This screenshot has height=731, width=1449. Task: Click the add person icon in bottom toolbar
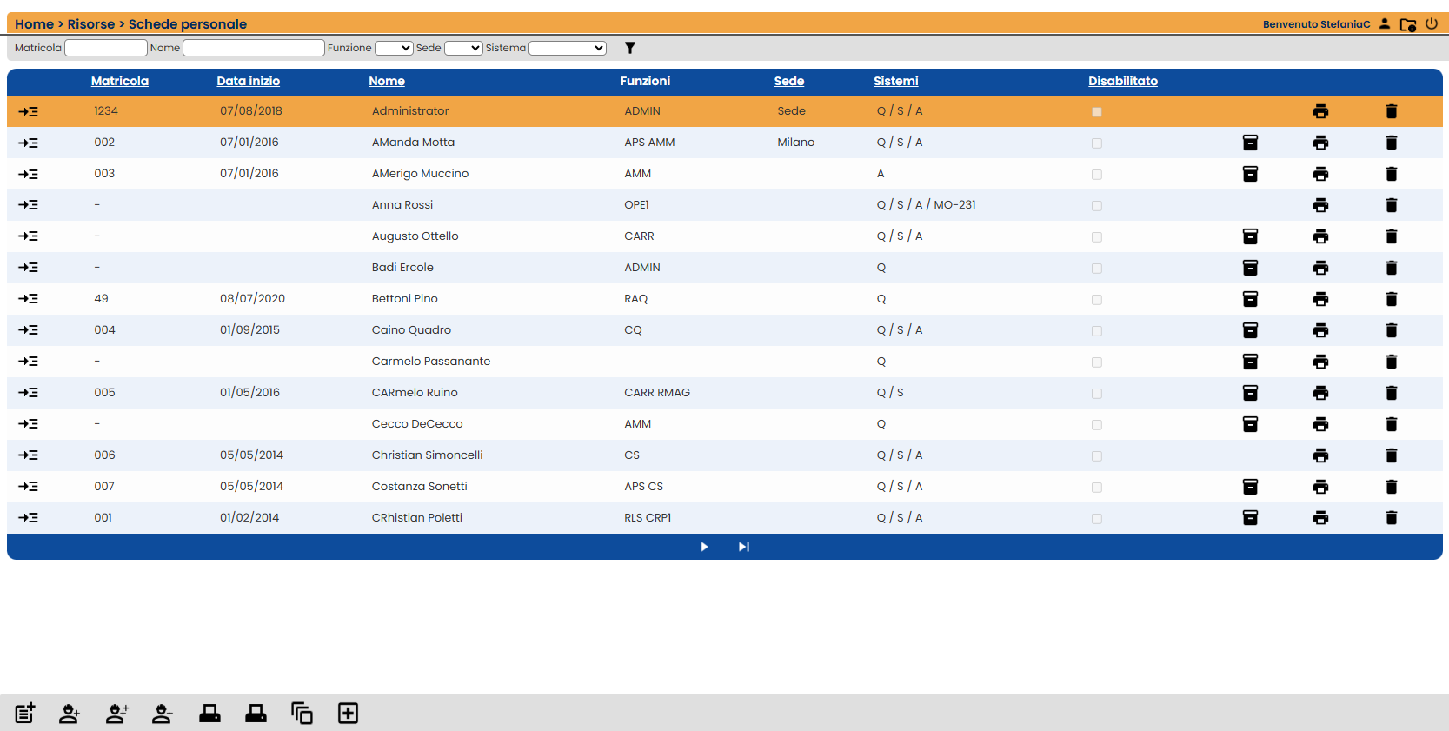[x=70, y=714]
